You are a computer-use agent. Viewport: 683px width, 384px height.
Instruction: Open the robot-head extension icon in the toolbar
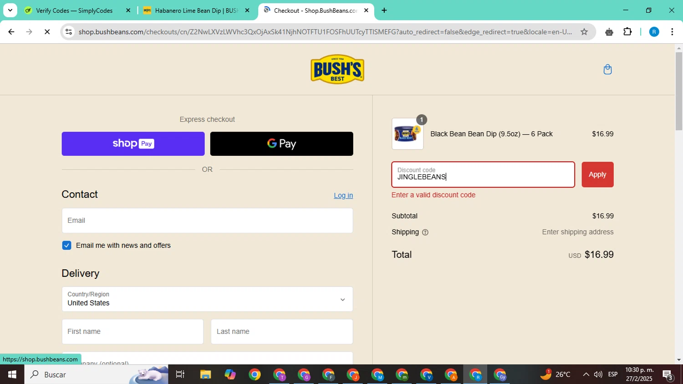pos(609,32)
